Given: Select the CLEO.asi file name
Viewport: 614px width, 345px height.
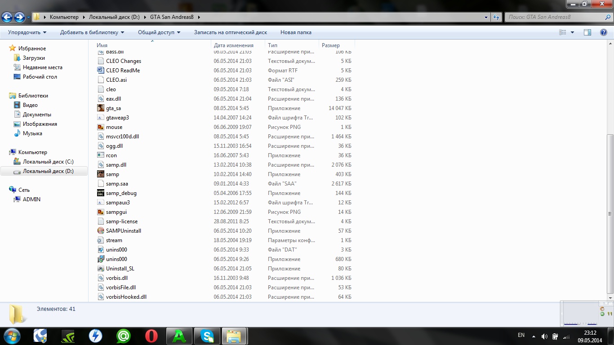Looking at the screenshot, I should [x=116, y=80].
